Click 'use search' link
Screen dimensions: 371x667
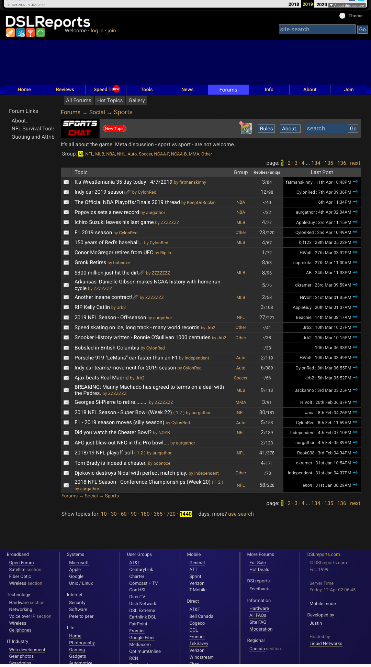(241, 514)
